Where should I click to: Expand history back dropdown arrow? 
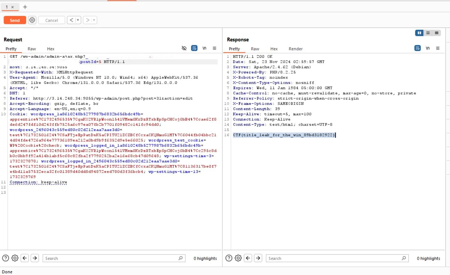(x=78, y=20)
